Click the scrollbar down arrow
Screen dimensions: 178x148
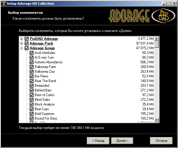pos(157,120)
